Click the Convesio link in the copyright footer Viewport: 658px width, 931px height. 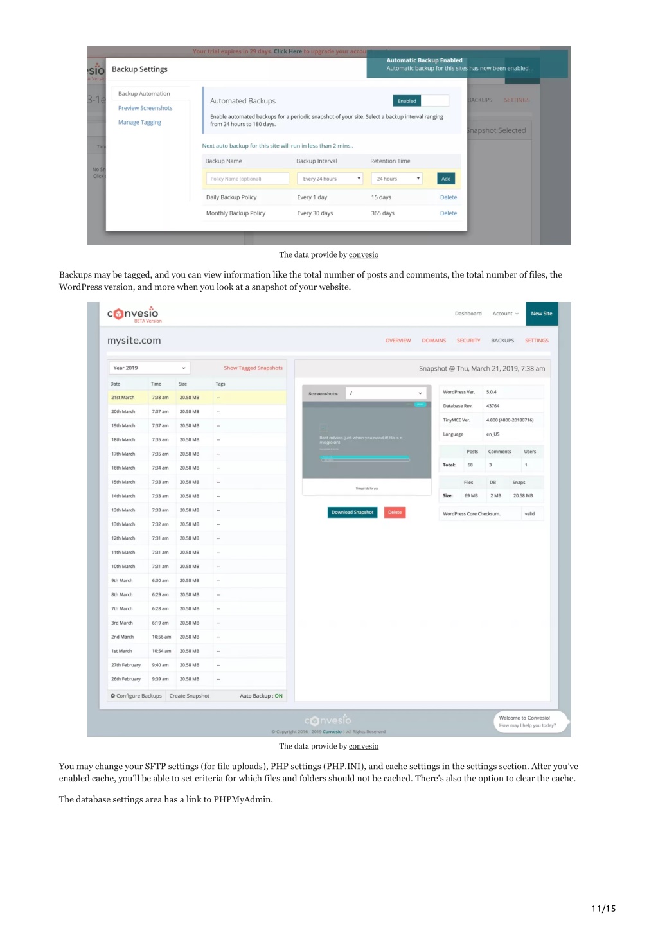coord(332,732)
